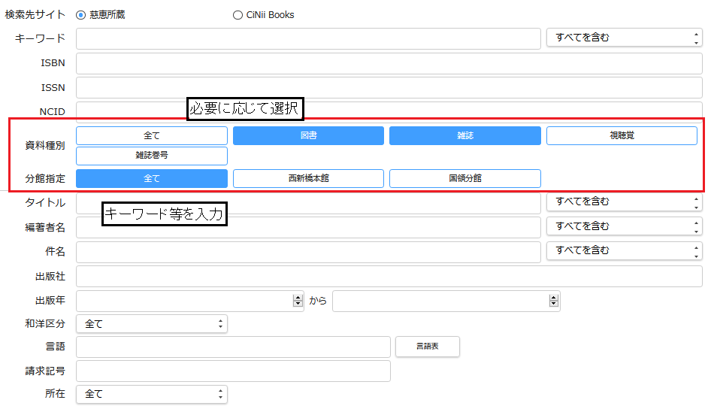711x406 pixels.
Task: Click the タイトル input field
Action: point(308,203)
